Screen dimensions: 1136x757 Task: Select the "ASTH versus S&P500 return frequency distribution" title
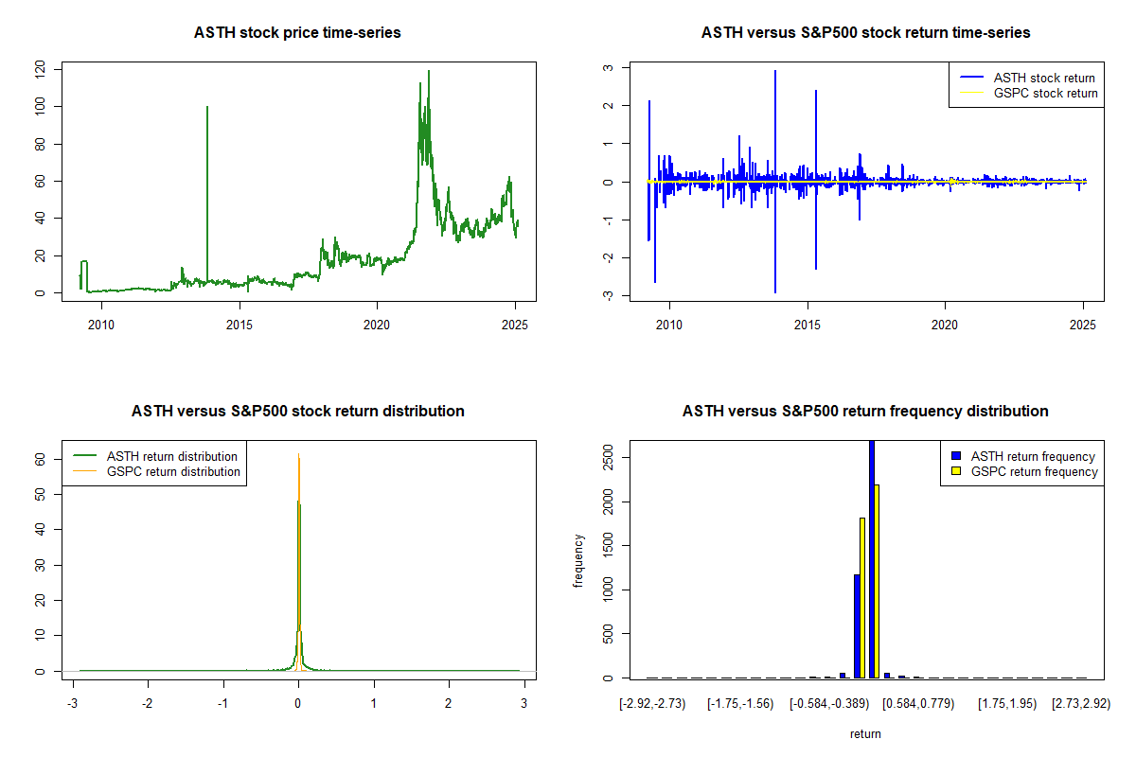tap(865, 412)
